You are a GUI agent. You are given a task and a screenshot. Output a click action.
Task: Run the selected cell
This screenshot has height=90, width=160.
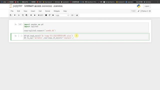click(x=41, y=15)
